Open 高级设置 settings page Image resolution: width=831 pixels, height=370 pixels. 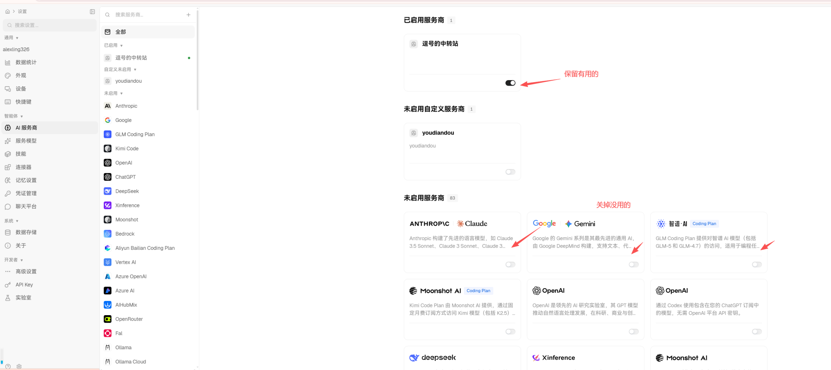50,272
